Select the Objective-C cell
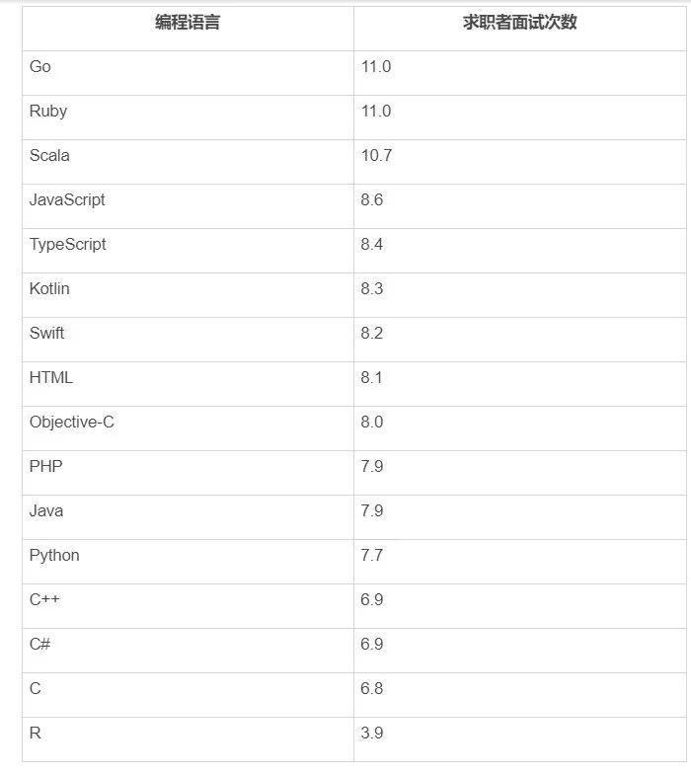The width and height of the screenshot is (691, 774). pos(72,423)
